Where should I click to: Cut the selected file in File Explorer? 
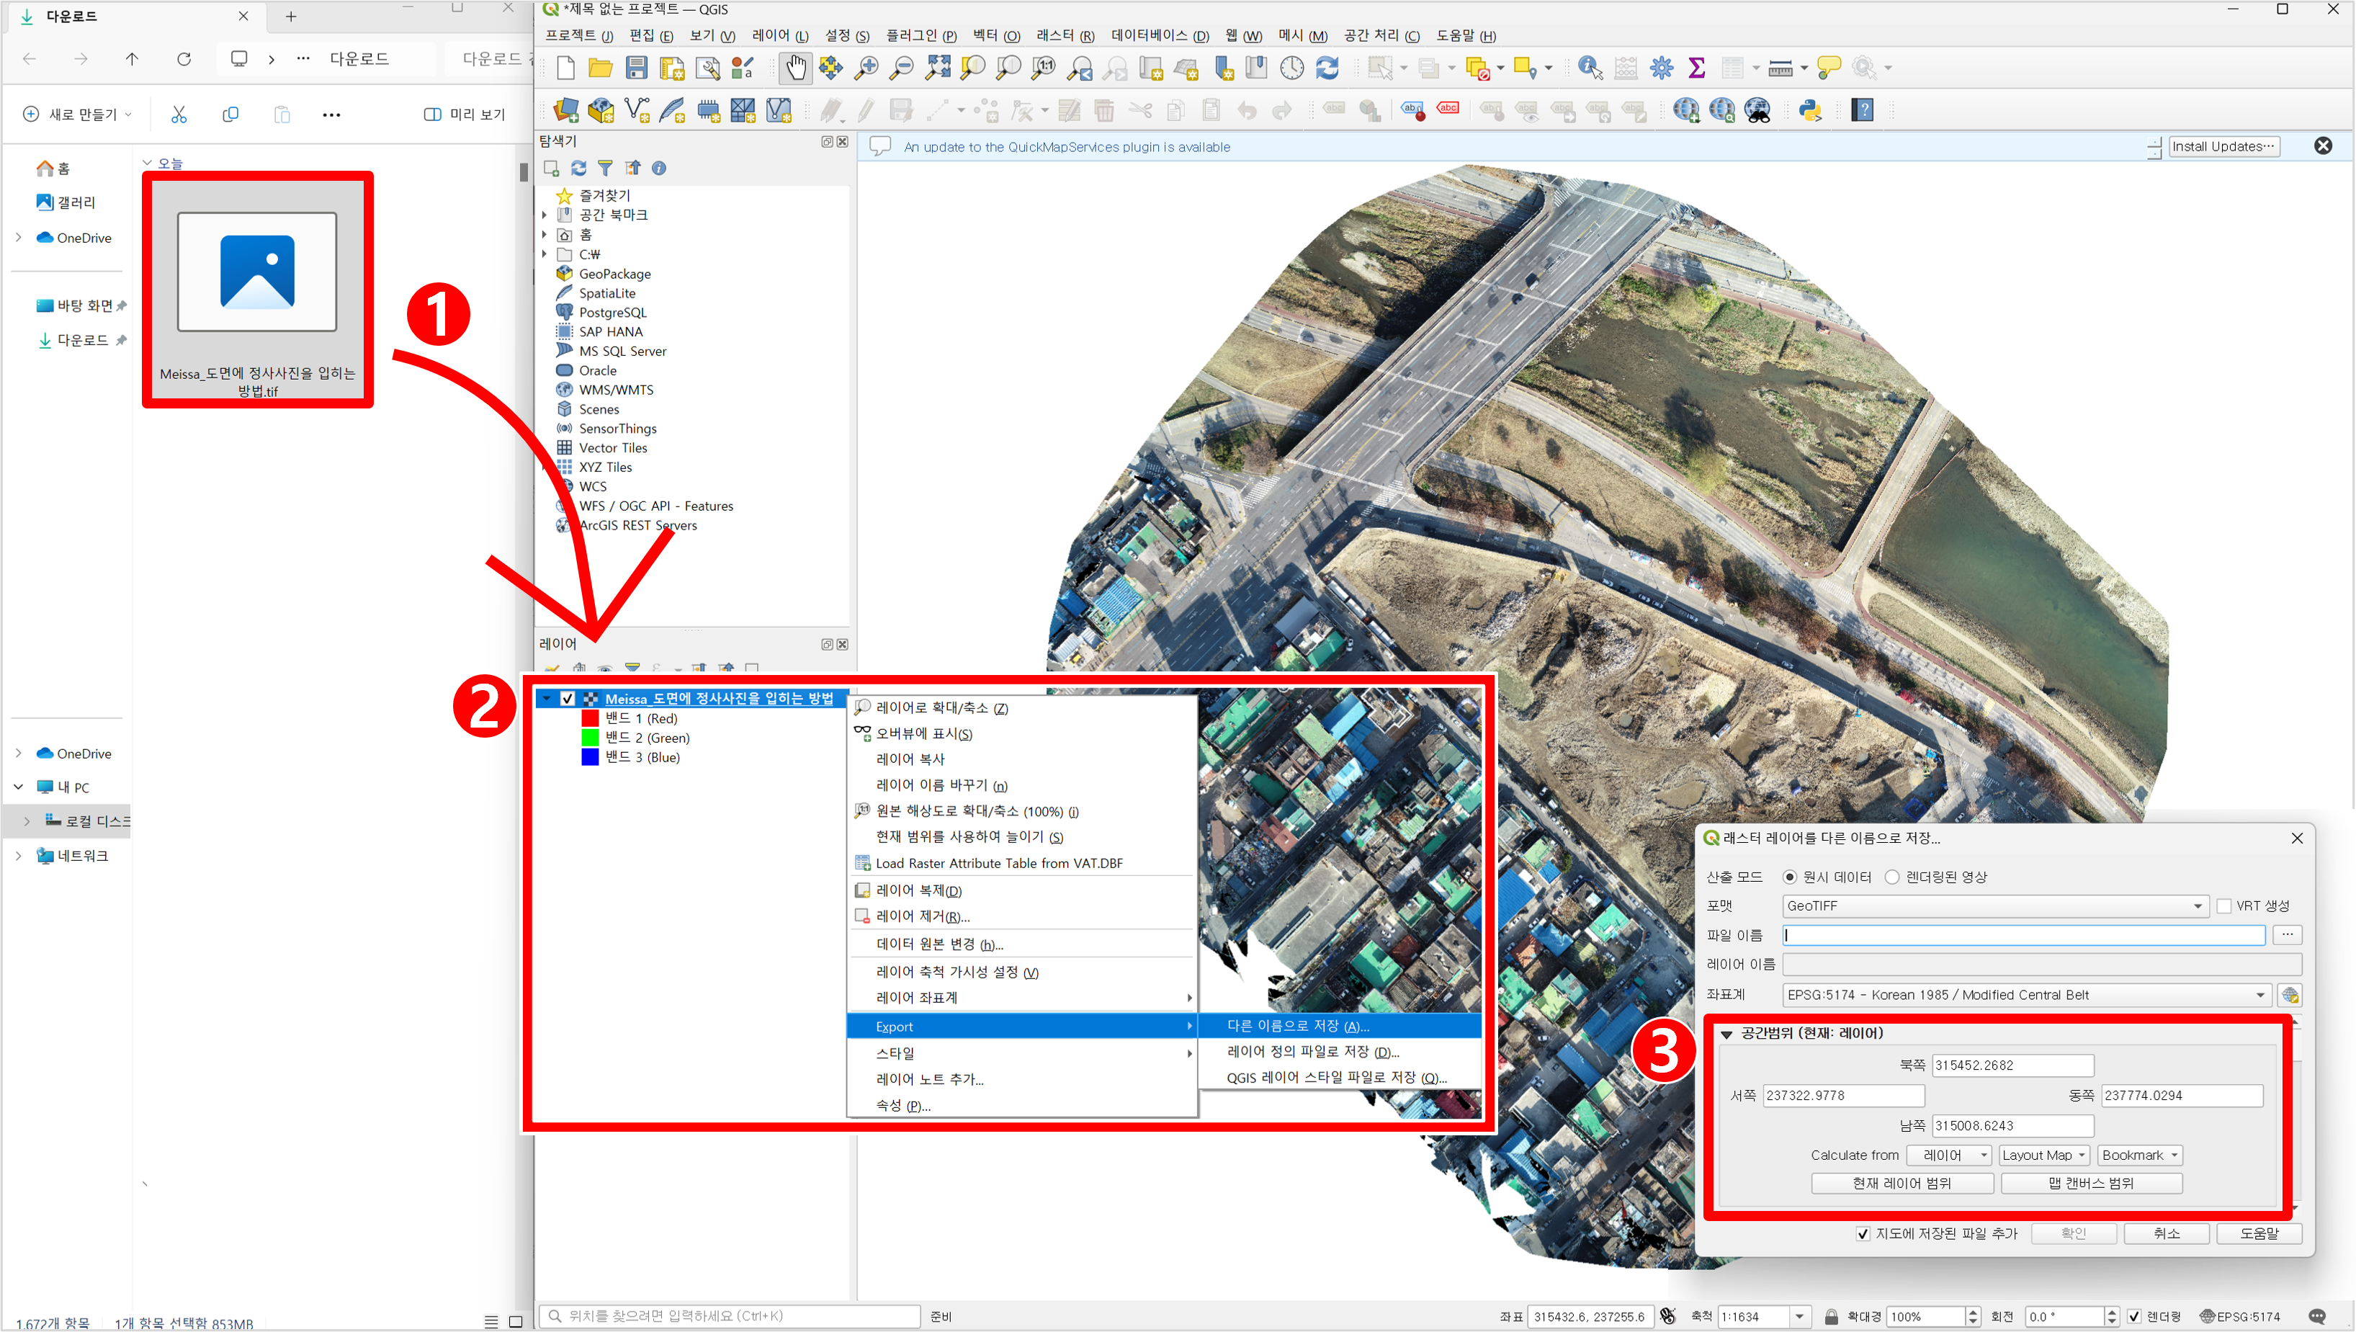click(x=179, y=115)
